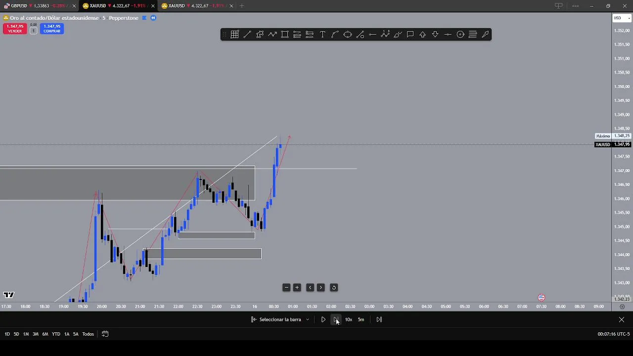This screenshot has height=356, width=633.
Task: Open a new chart tab
Action: pos(242,6)
